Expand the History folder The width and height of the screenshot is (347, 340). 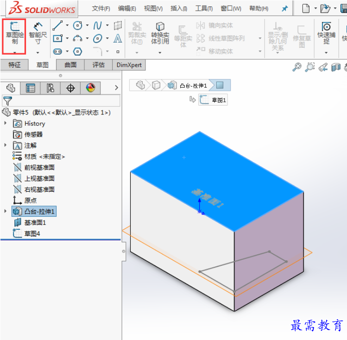[x=6, y=123]
